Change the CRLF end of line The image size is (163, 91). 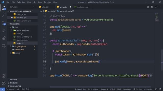(119, 89)
